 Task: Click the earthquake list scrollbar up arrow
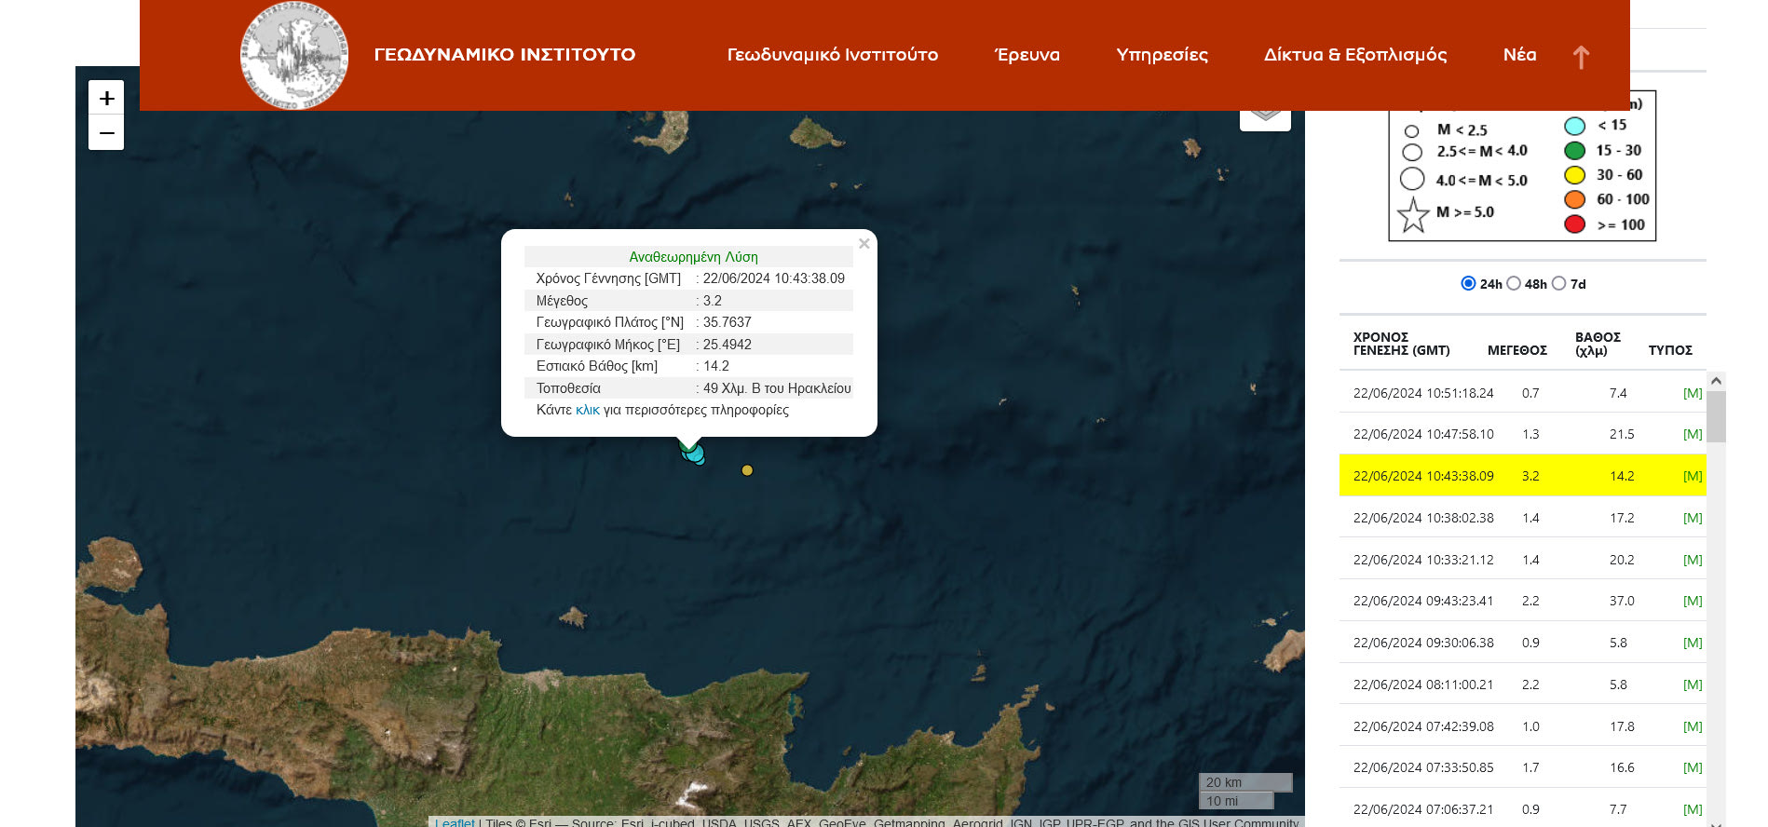pos(1716,381)
